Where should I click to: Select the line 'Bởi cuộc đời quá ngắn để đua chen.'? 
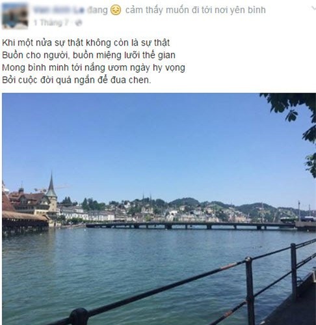point(77,80)
